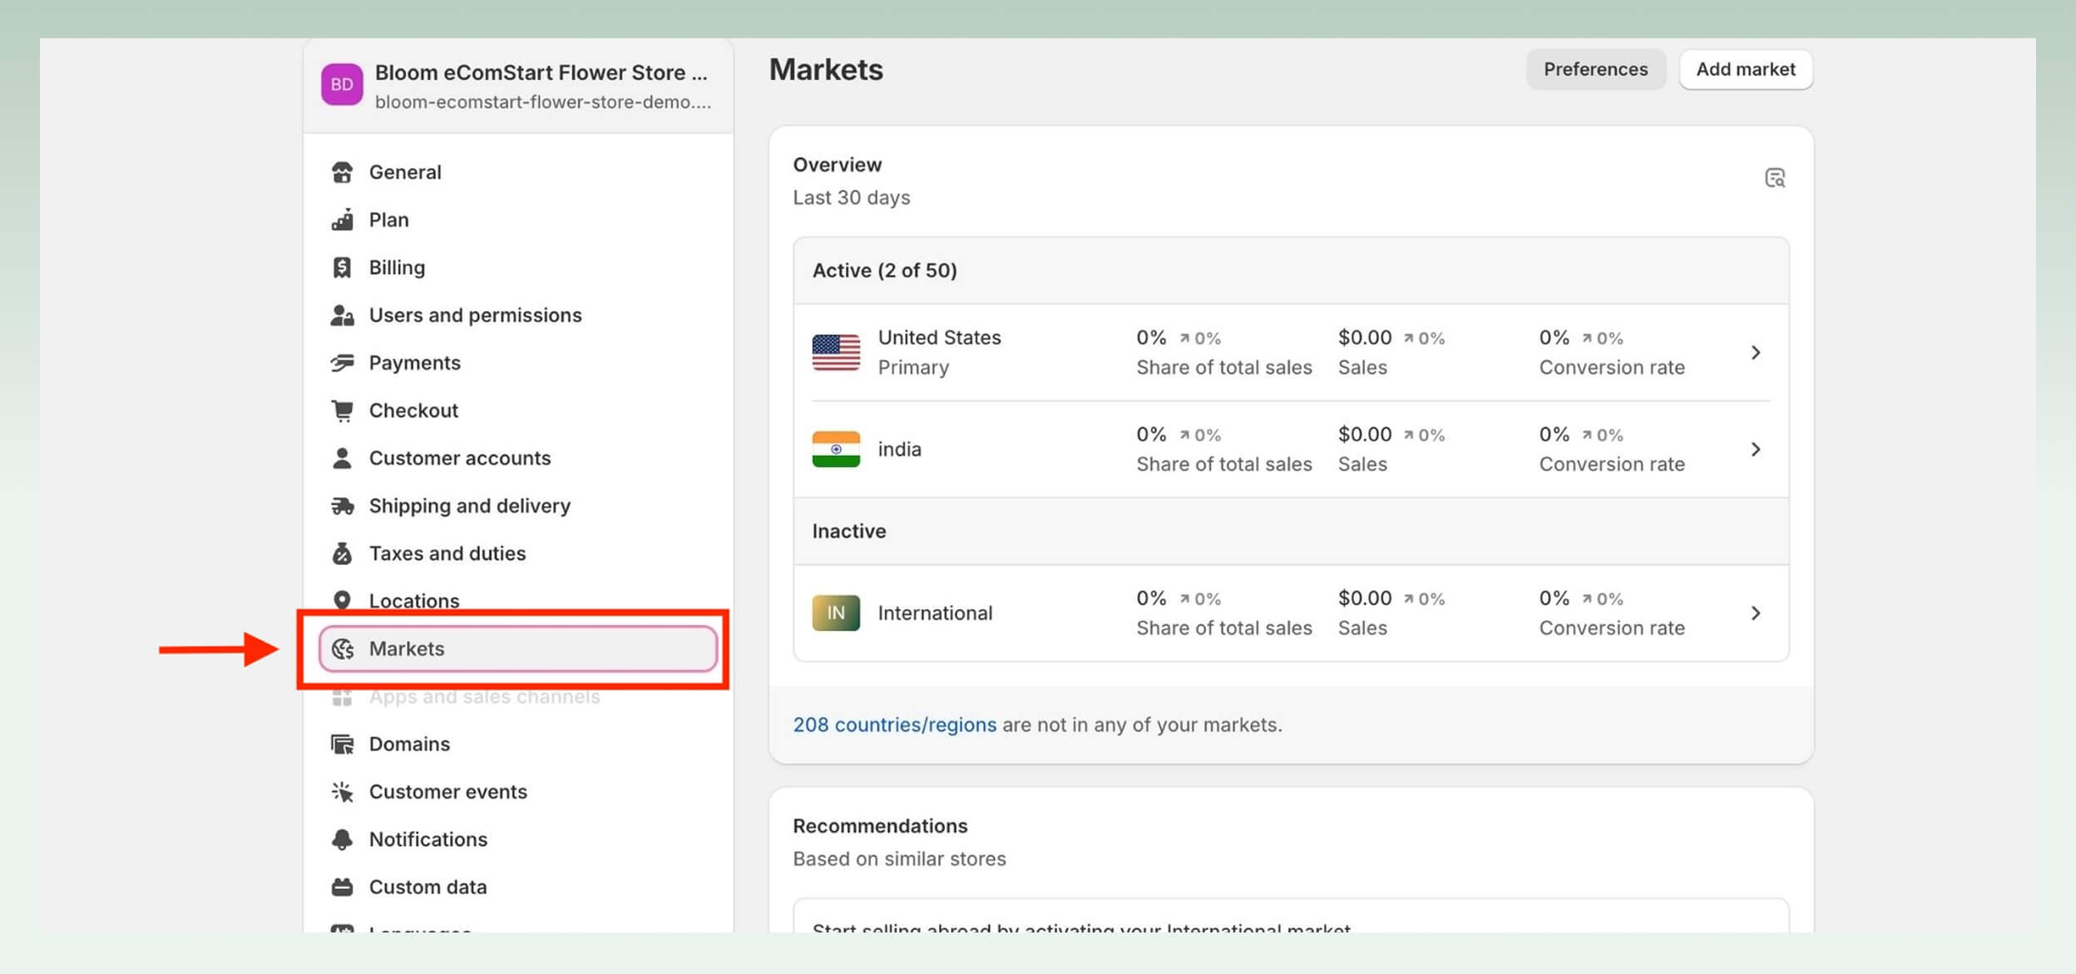Click the Plan icon in sidebar

tap(342, 219)
